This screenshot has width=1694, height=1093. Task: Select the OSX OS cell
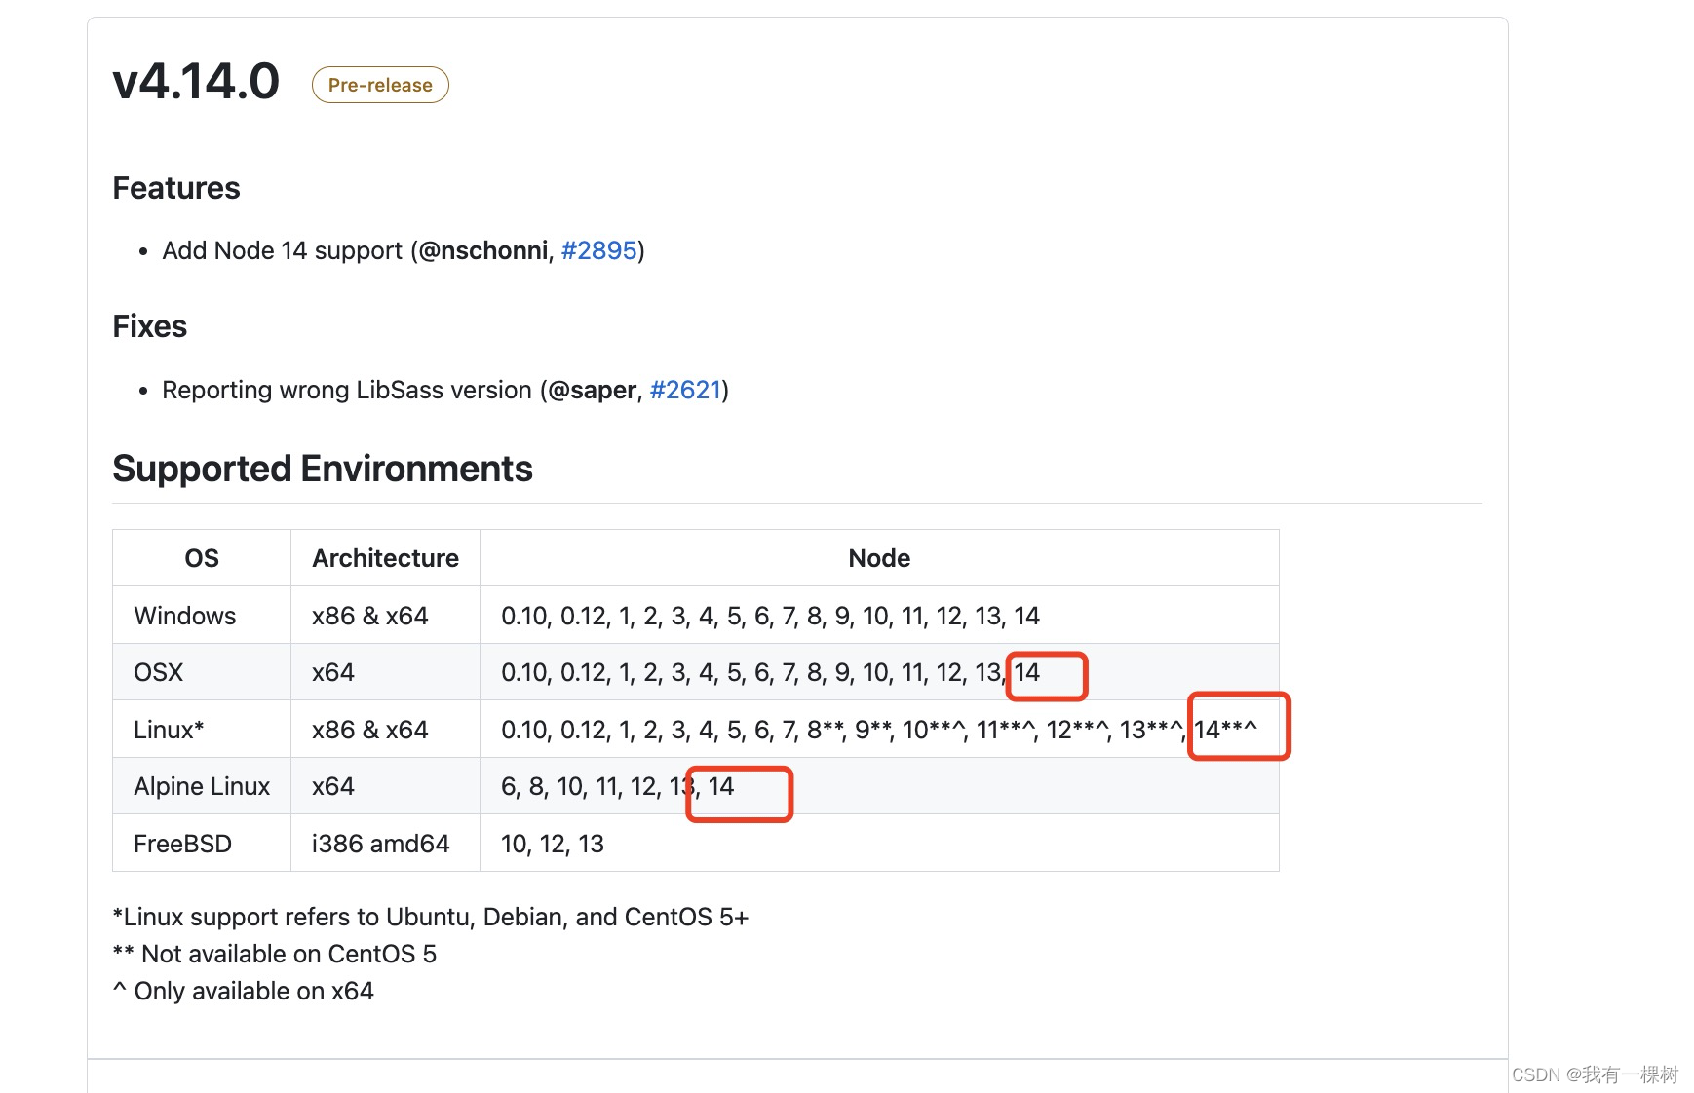(x=202, y=672)
